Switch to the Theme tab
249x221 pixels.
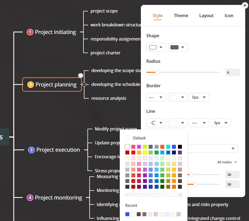181,15
